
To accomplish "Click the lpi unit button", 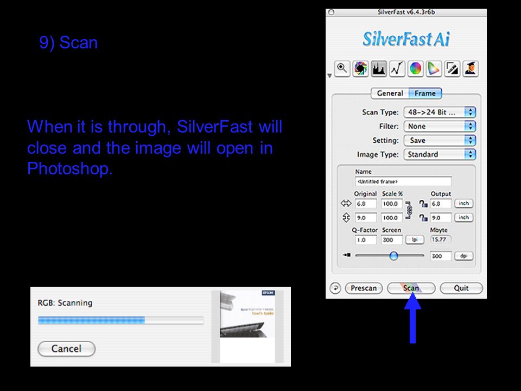I will [x=415, y=239].
